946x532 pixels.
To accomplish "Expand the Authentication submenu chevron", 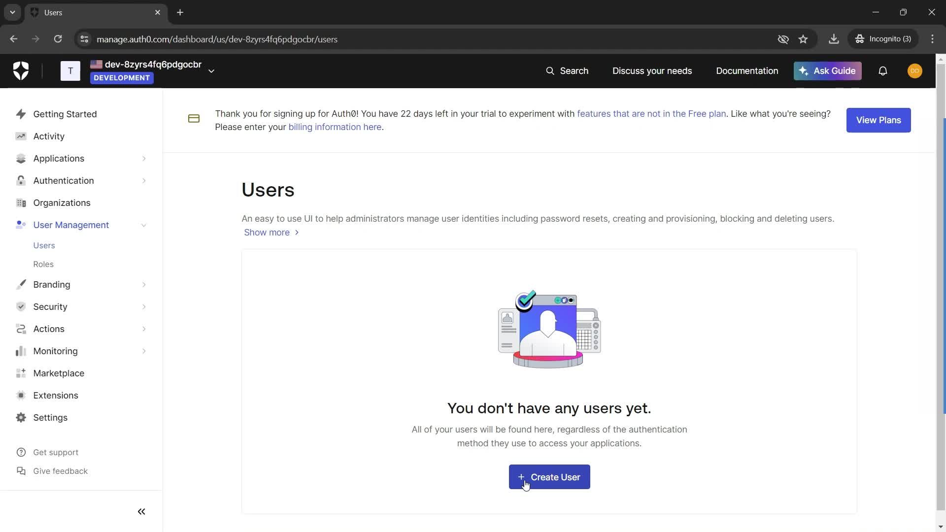I will [x=144, y=181].
